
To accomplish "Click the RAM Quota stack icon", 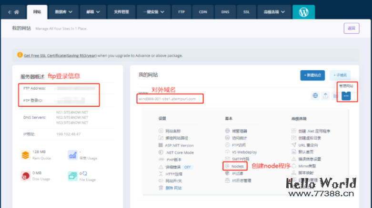I will pos(25,155).
